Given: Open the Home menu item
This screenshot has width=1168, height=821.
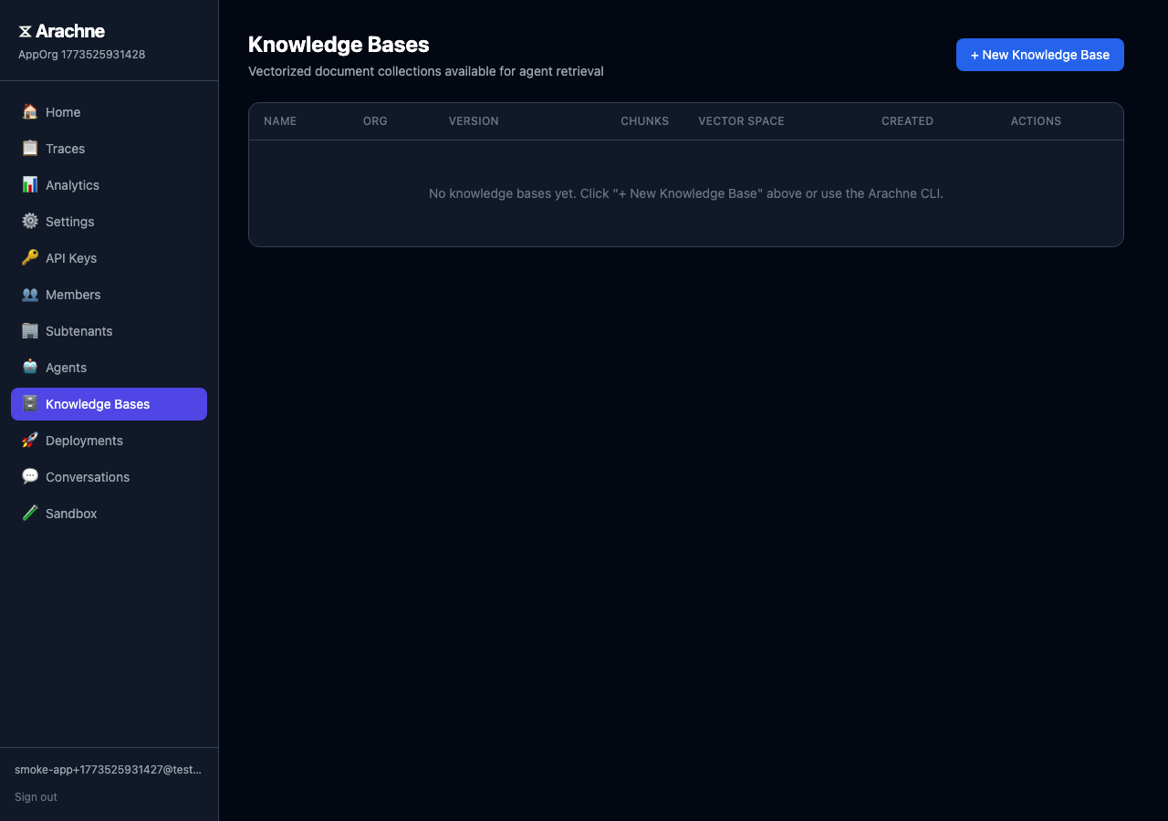Looking at the screenshot, I should [x=63, y=111].
